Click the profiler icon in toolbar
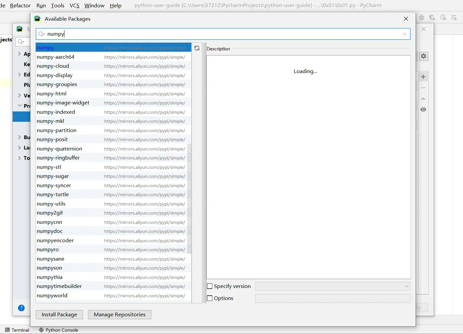This screenshot has height=334, width=463. 443,18
